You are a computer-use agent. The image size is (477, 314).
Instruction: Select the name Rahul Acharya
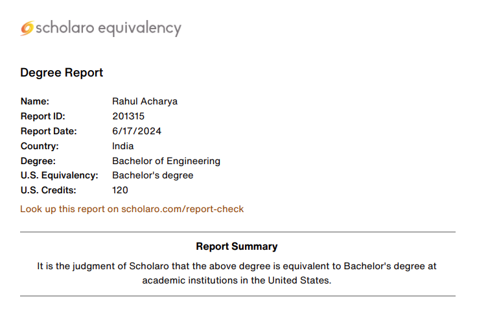tap(145, 101)
